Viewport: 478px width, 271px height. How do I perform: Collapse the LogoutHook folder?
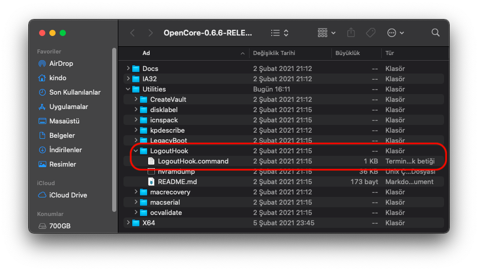pyautogui.click(x=136, y=151)
